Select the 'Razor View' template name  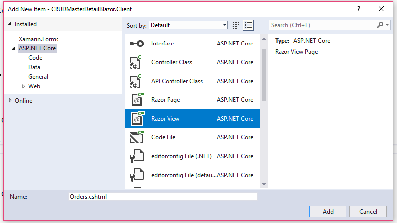point(166,119)
